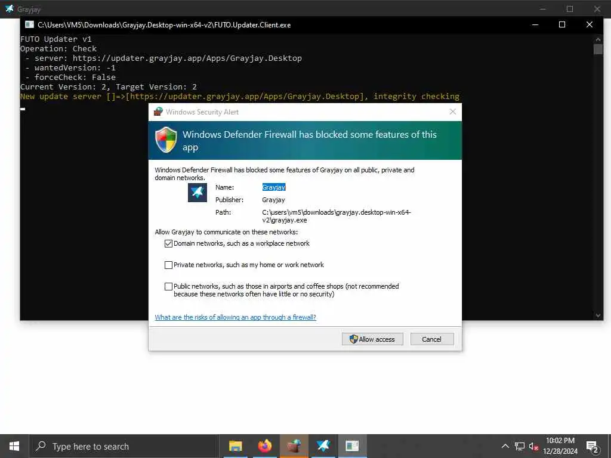
Task: Click muted volume tray icon
Action: [x=534, y=446]
